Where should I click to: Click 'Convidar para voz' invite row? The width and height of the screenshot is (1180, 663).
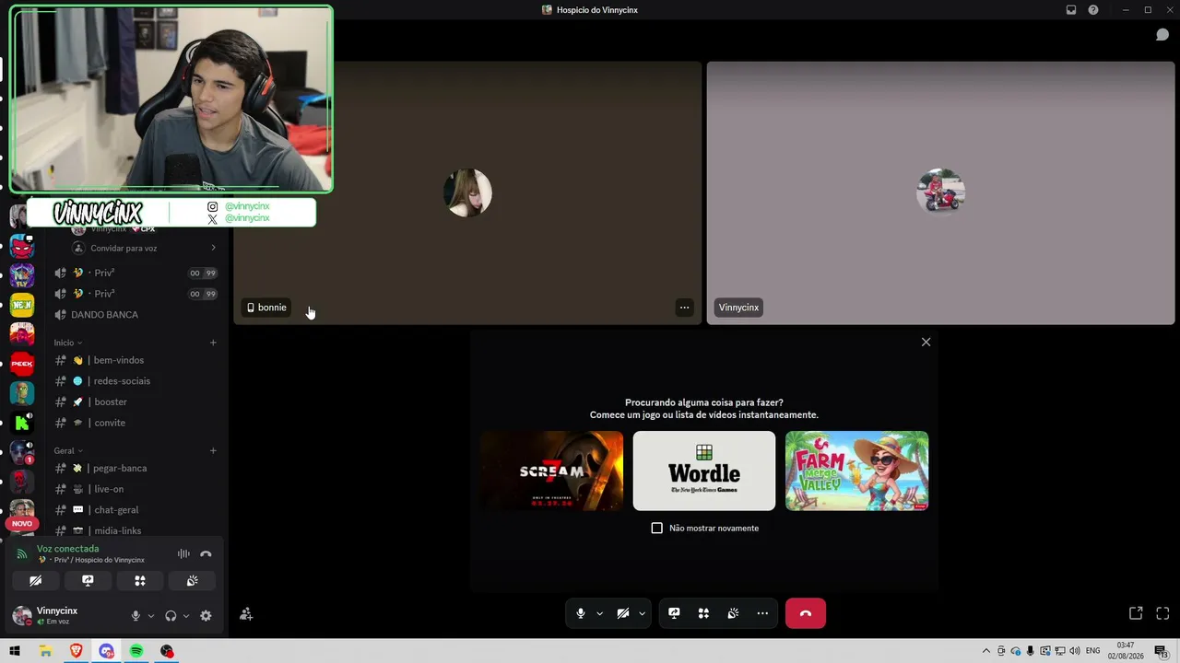[x=146, y=248]
